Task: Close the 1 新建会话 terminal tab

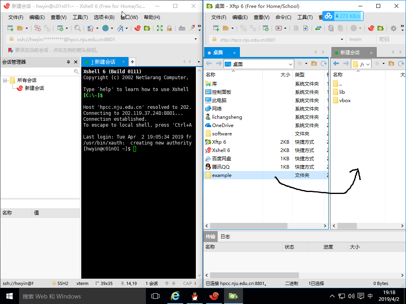Action: [x=124, y=62]
